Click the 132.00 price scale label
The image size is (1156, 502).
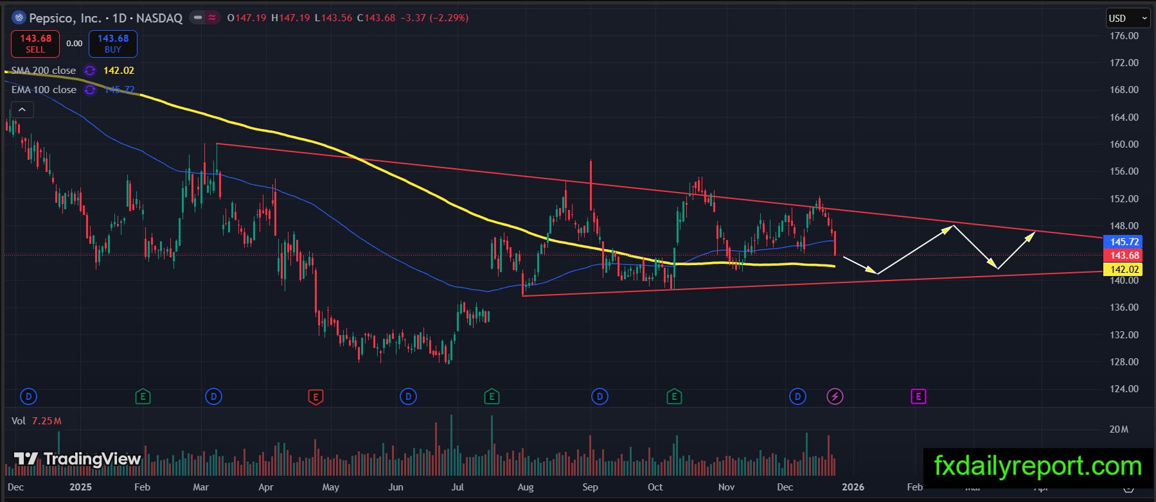click(1125, 335)
